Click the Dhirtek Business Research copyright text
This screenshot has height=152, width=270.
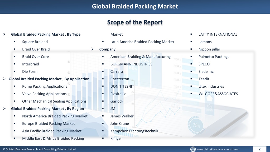(x=39, y=149)
